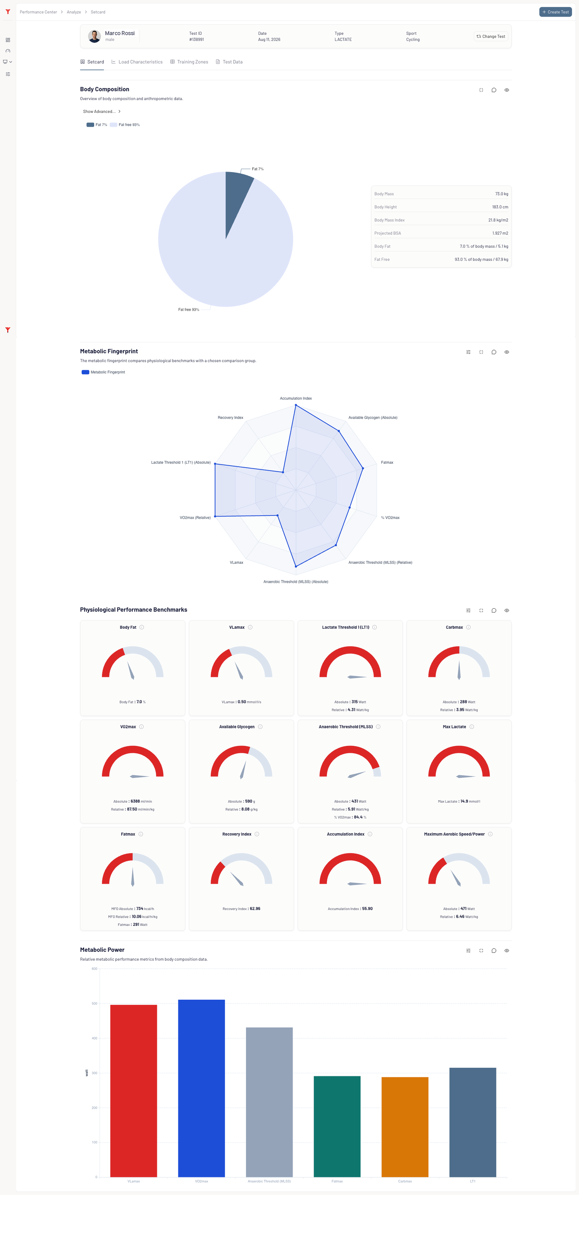Show info for Anaerobic Threshold (MLSS) benchmark

(x=378, y=727)
